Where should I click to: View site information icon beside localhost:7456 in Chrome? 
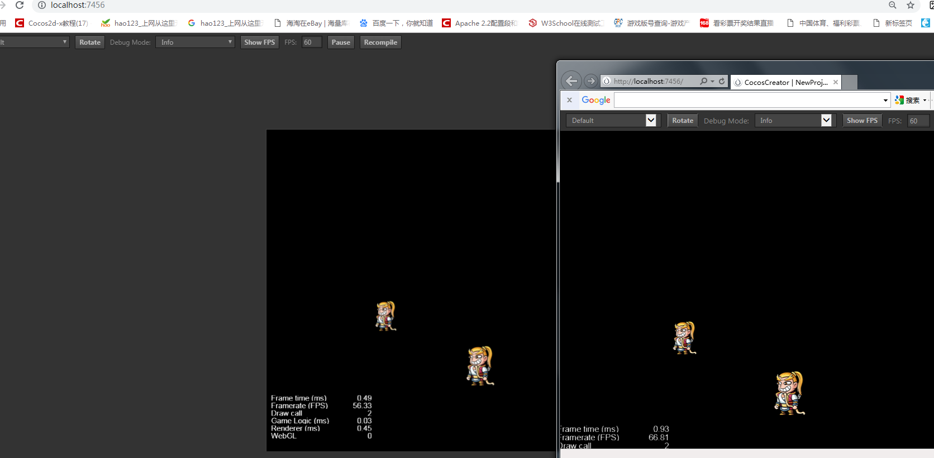click(41, 5)
